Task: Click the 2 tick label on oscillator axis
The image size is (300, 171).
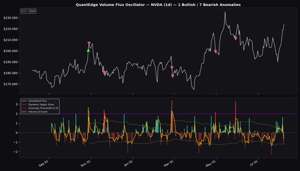Action: click(17, 114)
